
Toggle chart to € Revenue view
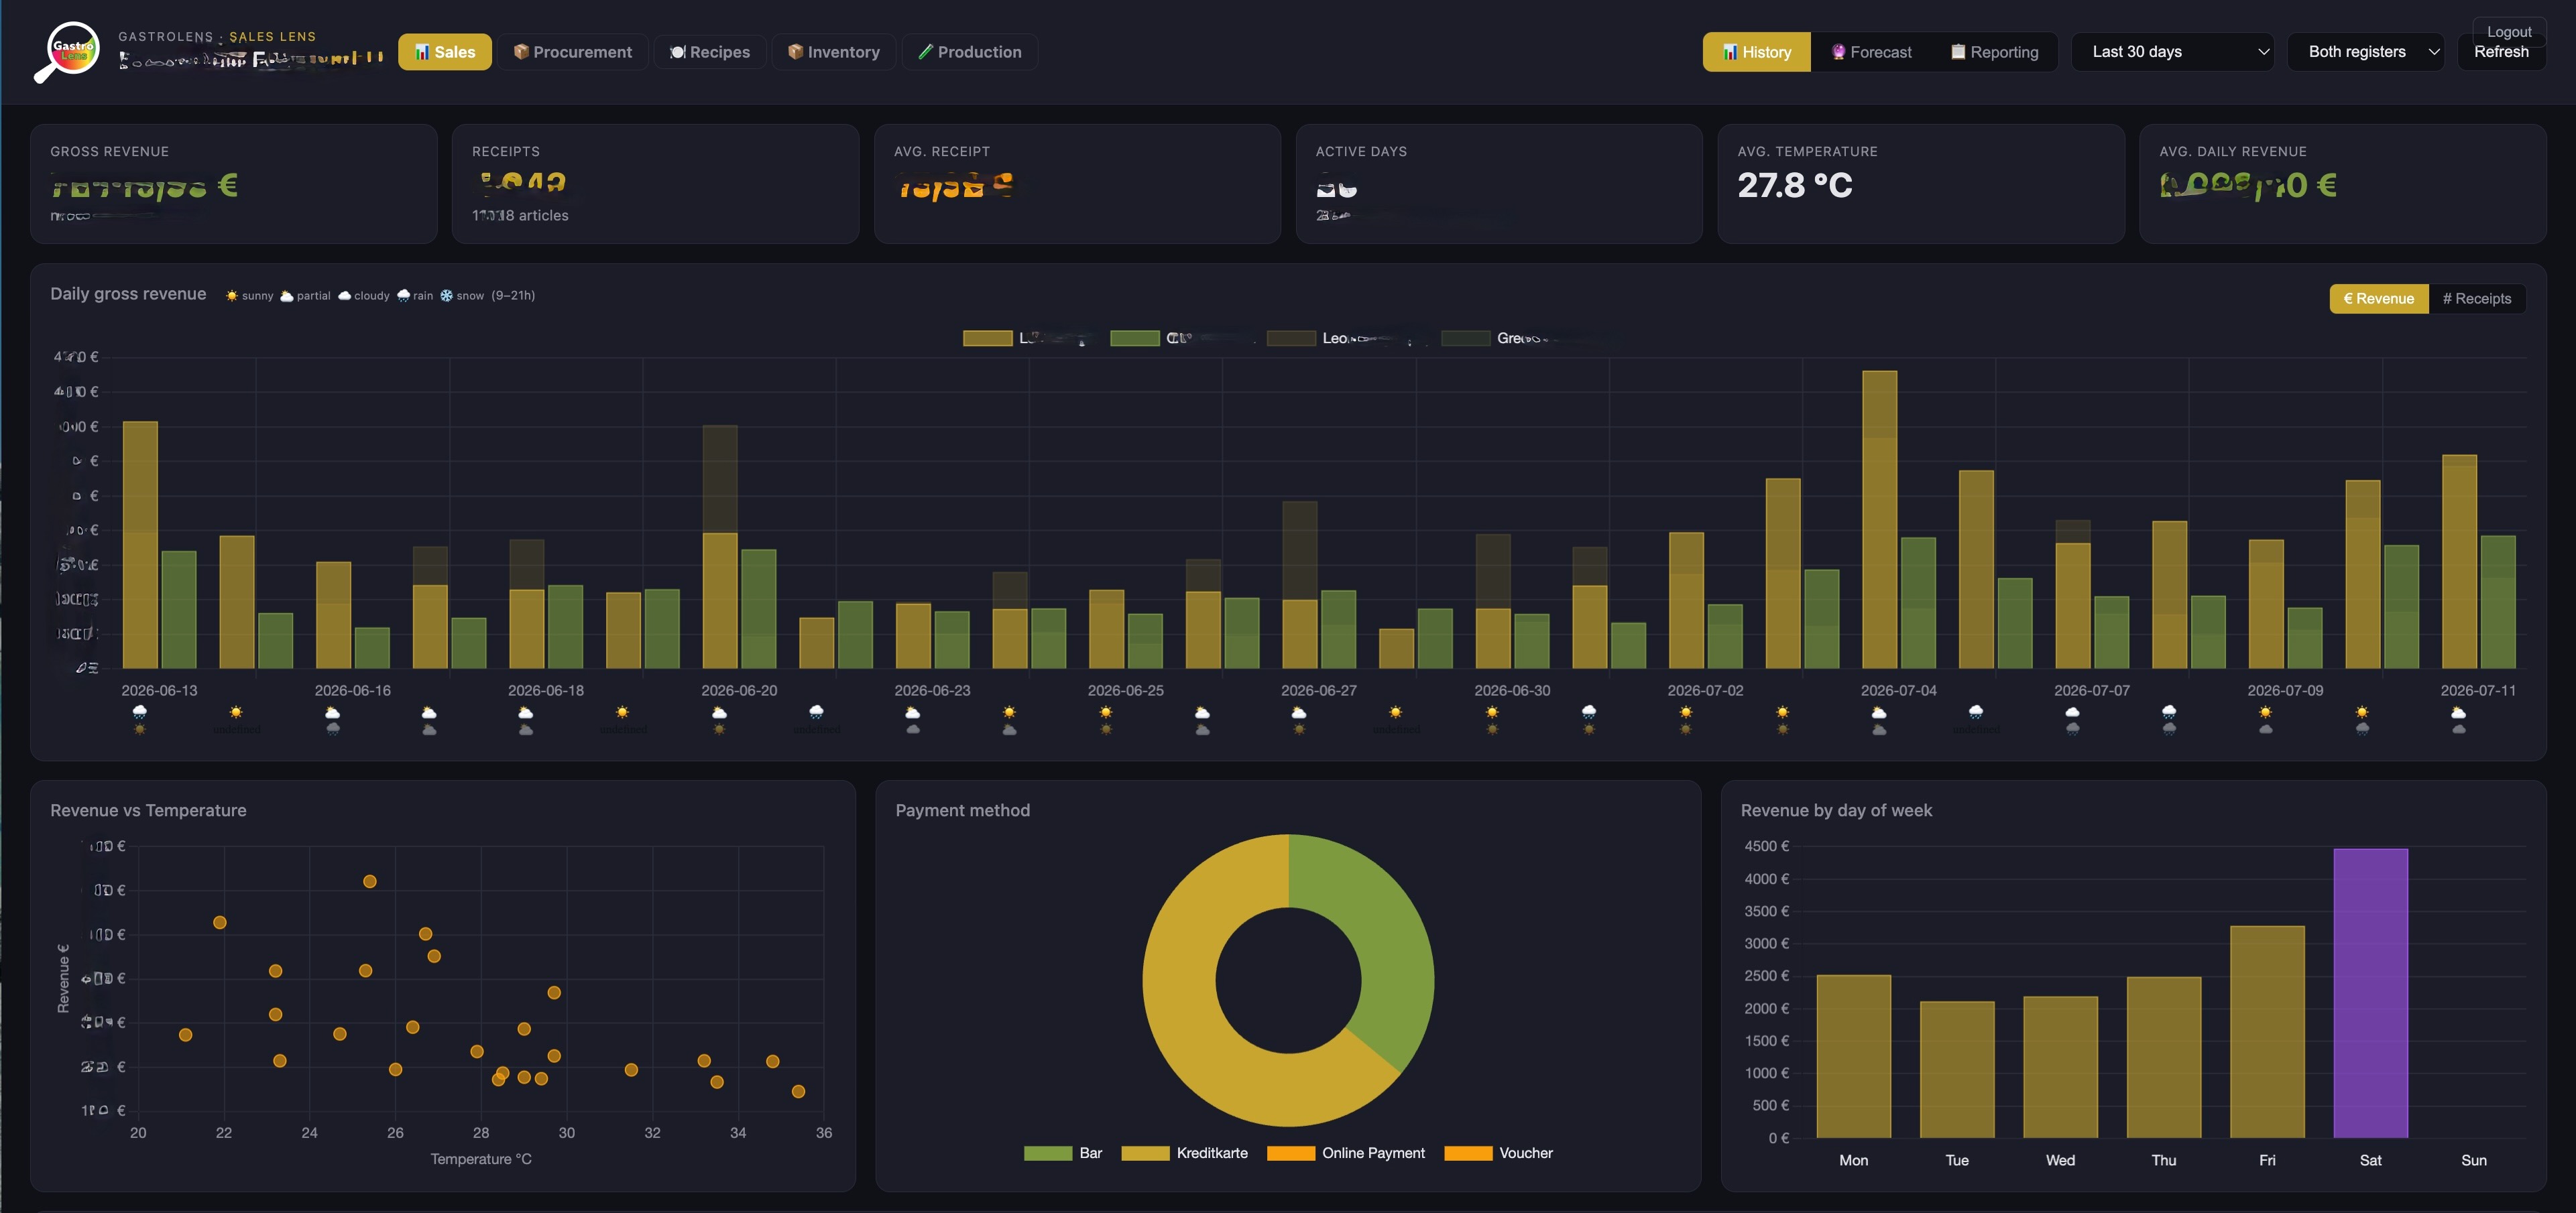[2379, 299]
